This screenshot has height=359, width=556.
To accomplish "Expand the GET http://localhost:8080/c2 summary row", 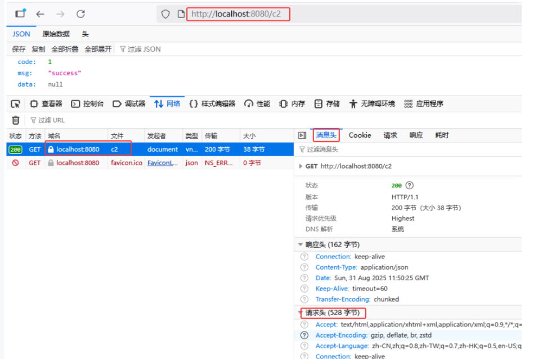I will pyautogui.click(x=301, y=166).
